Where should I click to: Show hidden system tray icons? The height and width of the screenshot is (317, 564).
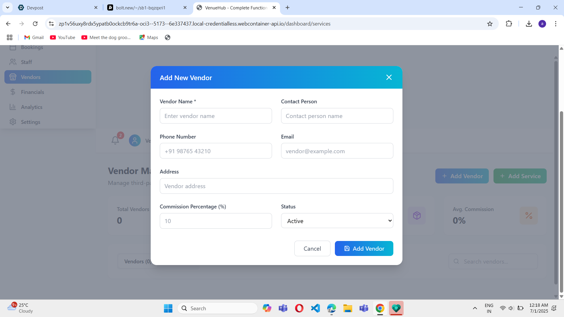[x=475, y=308]
